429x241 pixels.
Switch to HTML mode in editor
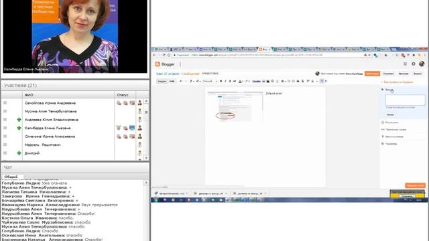[x=172, y=81]
